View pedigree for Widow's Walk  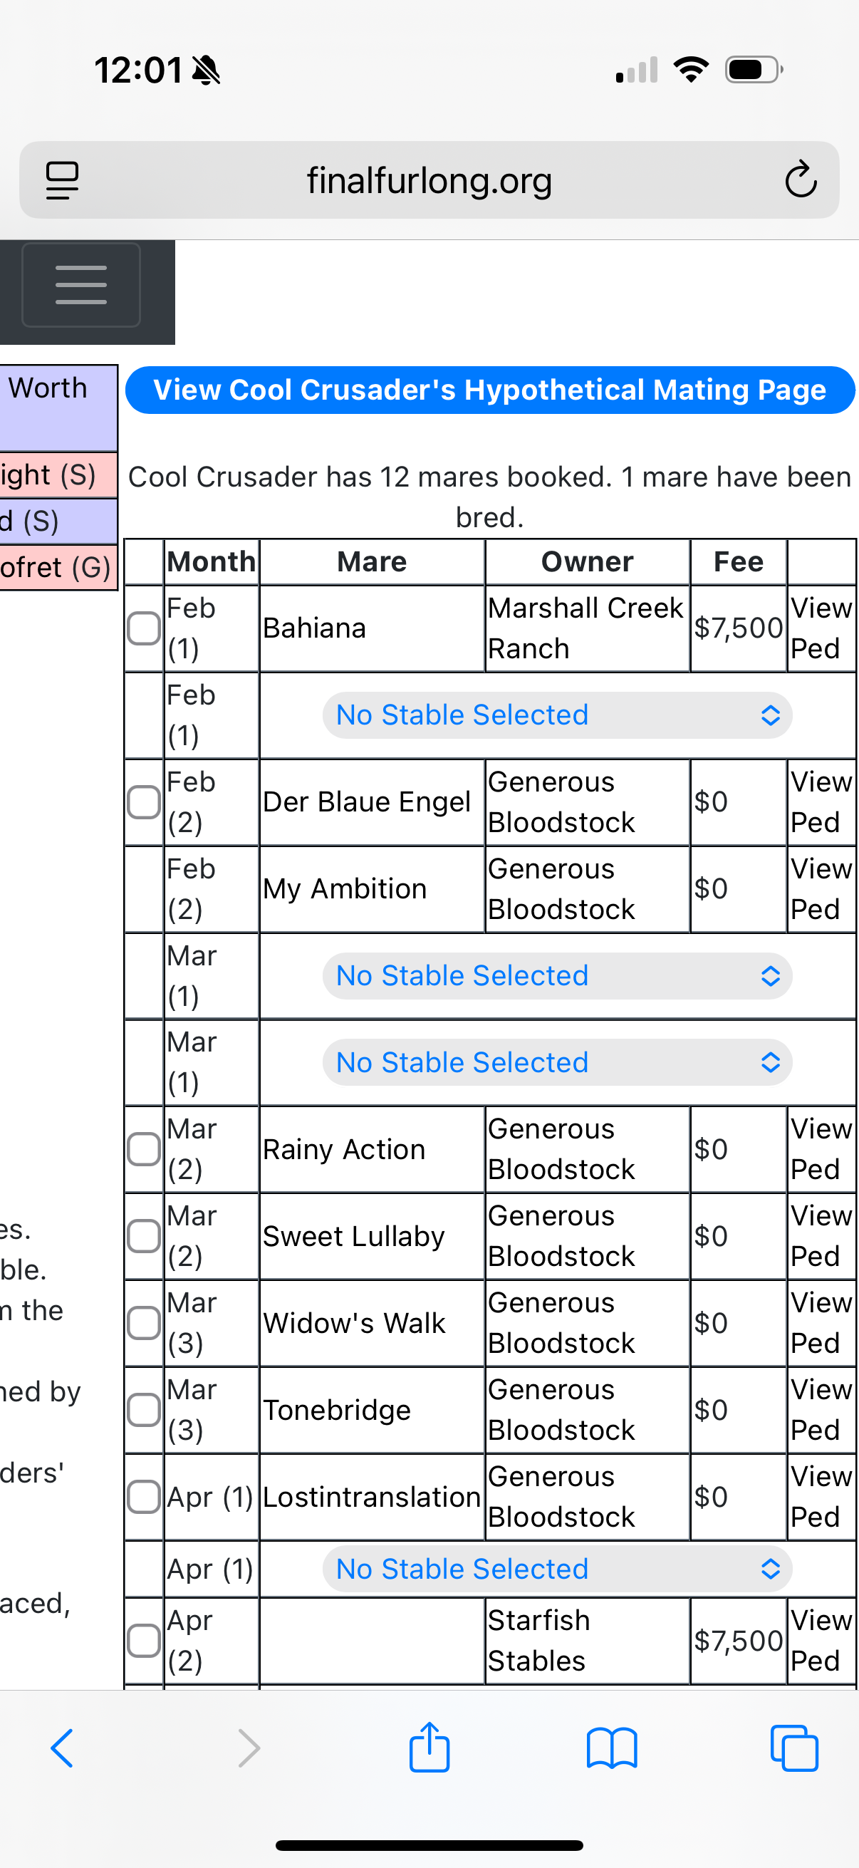point(821,1324)
